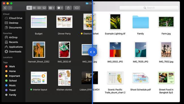Select the green School tag
The image size is (184, 104).
pyautogui.click(x=11, y=81)
